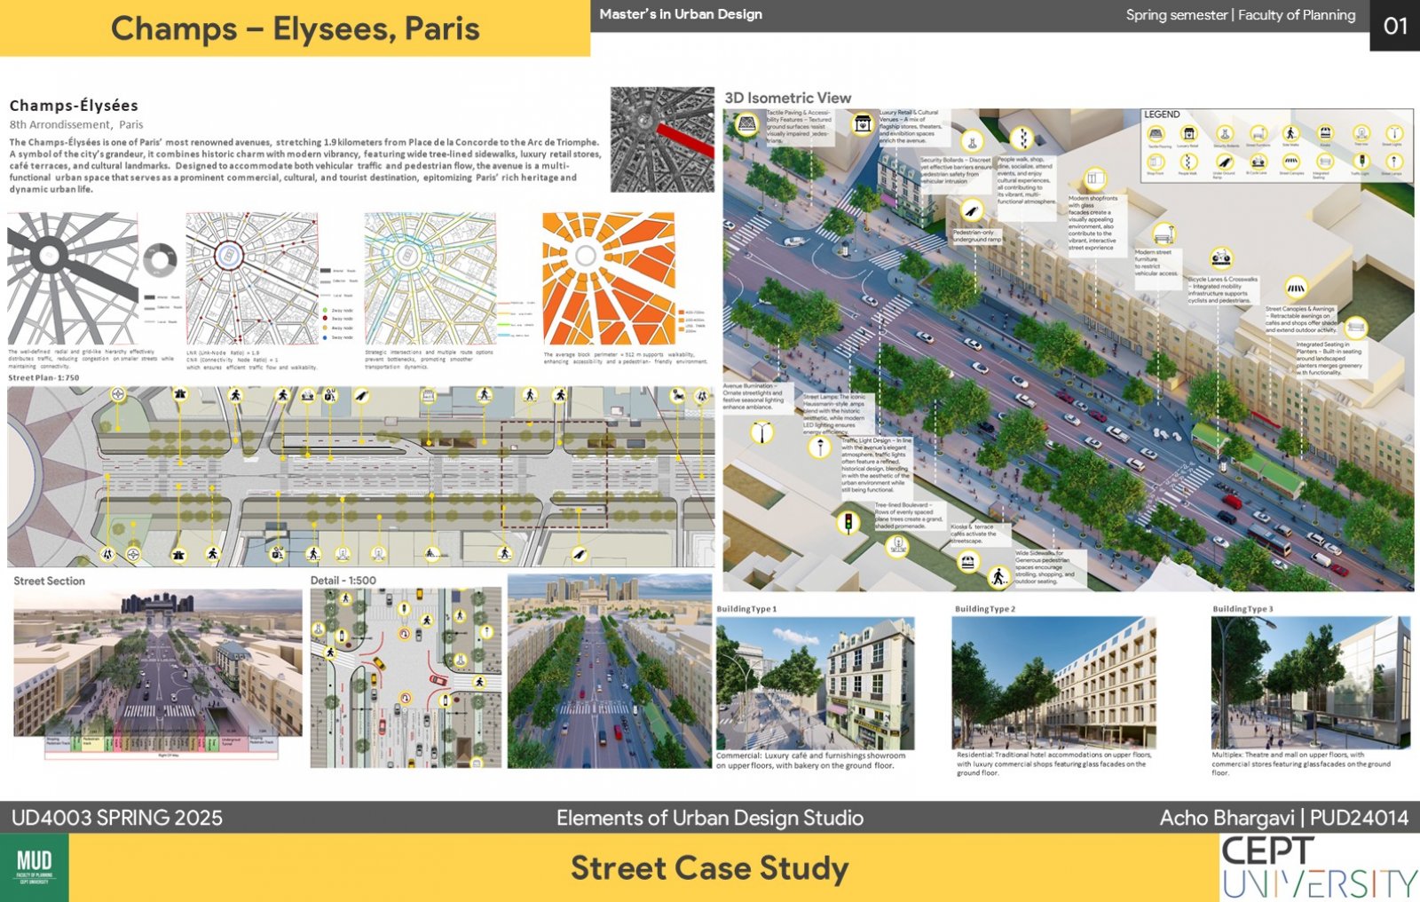Click the 'Building Type 2' label
The image size is (1420, 902).
click(x=985, y=609)
